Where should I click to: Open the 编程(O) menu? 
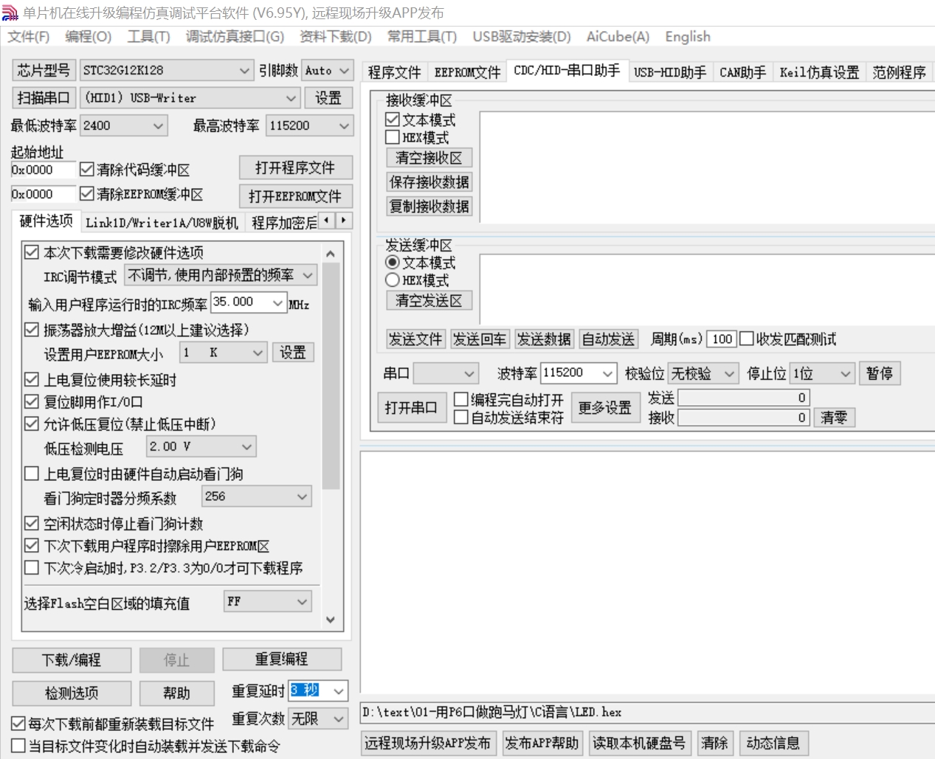88,36
